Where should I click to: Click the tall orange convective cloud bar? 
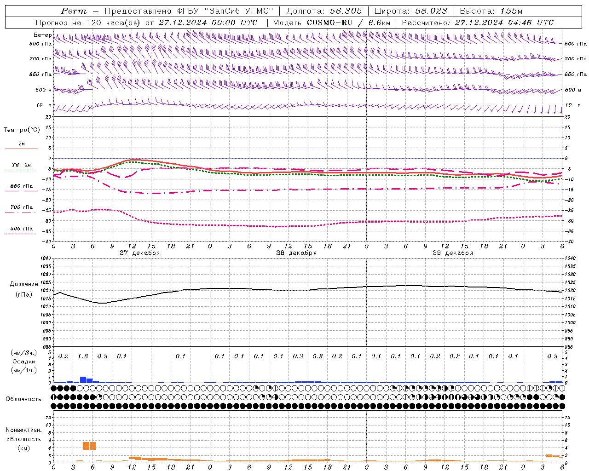click(89, 446)
